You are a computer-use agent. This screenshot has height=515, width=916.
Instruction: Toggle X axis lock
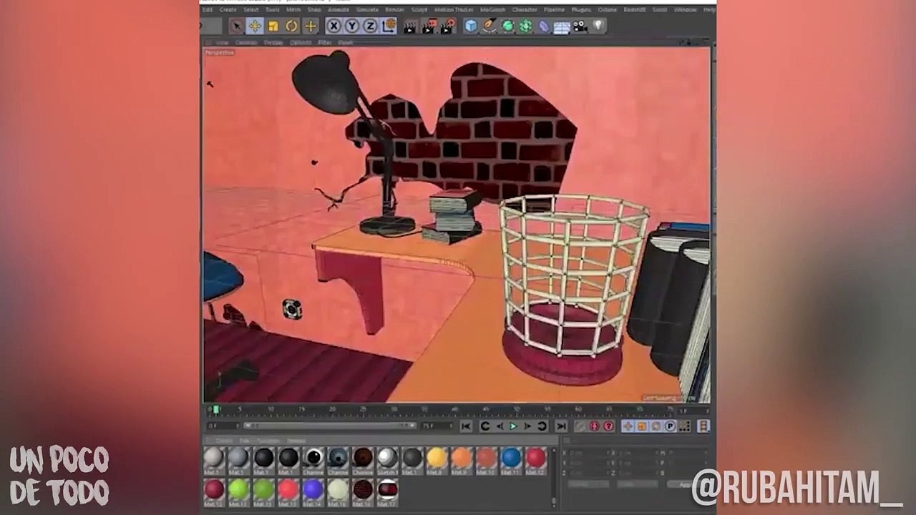pyautogui.click(x=334, y=26)
